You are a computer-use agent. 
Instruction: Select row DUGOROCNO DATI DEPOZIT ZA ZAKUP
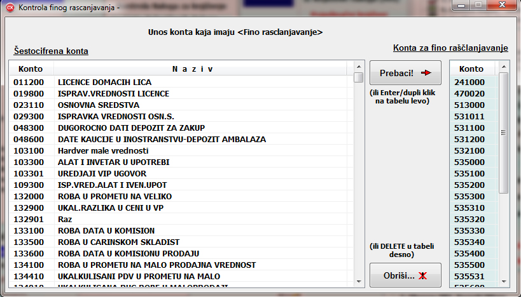click(181, 128)
